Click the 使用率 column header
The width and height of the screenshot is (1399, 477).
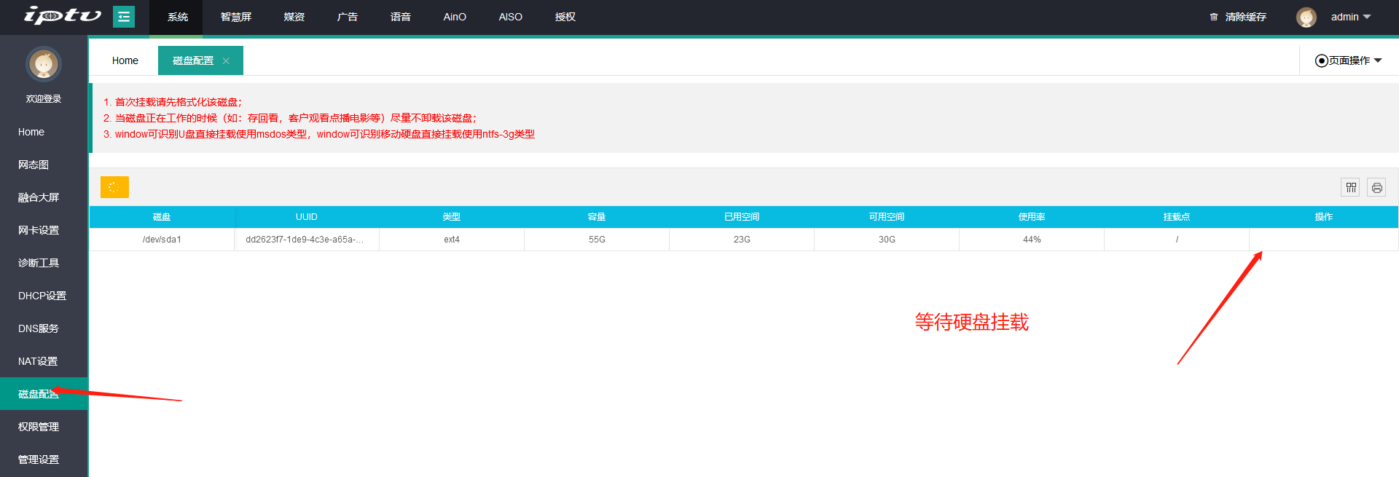tap(1031, 217)
